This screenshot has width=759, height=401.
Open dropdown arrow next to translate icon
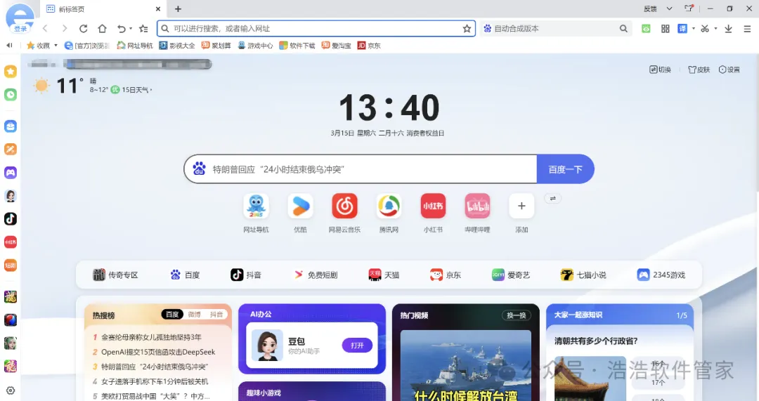coord(693,29)
